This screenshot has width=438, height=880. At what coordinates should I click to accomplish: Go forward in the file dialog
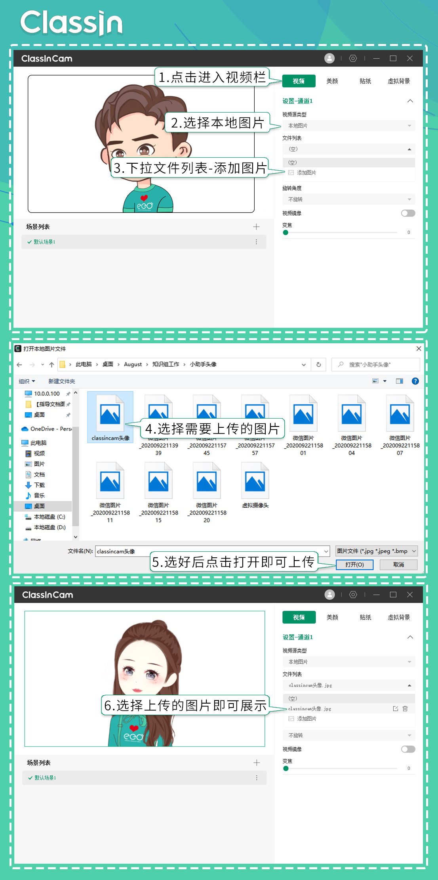[x=32, y=364]
